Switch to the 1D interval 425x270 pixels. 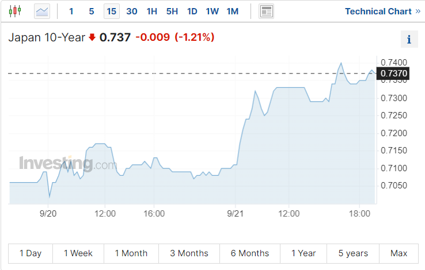coord(192,11)
